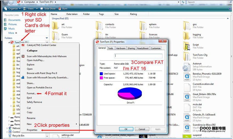Image resolution: width=233 pixels, height=139 pixels.
Task: Click the magenta Free space swatch
Action: (x=101, y=78)
